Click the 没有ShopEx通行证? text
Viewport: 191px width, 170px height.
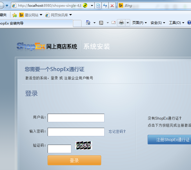point(165,118)
